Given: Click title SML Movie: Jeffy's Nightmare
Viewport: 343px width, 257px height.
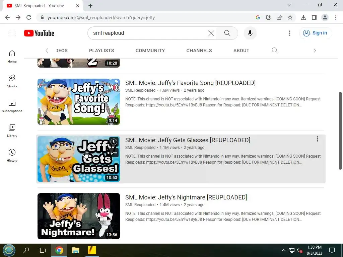Looking at the screenshot, I should click(x=186, y=197).
